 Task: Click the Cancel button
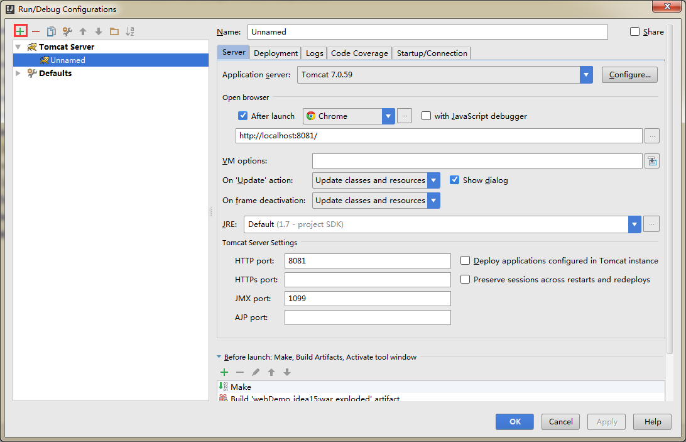(x=560, y=421)
